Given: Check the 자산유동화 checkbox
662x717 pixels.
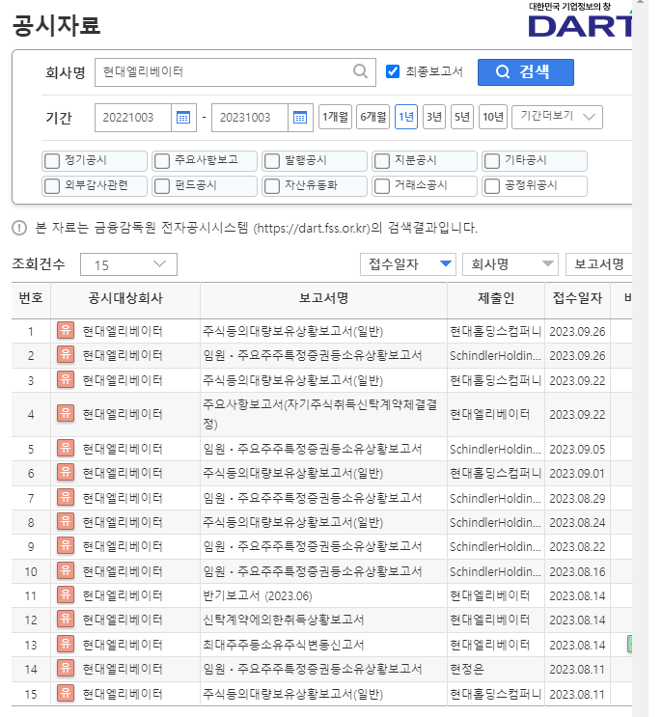Looking at the screenshot, I should tap(272, 186).
